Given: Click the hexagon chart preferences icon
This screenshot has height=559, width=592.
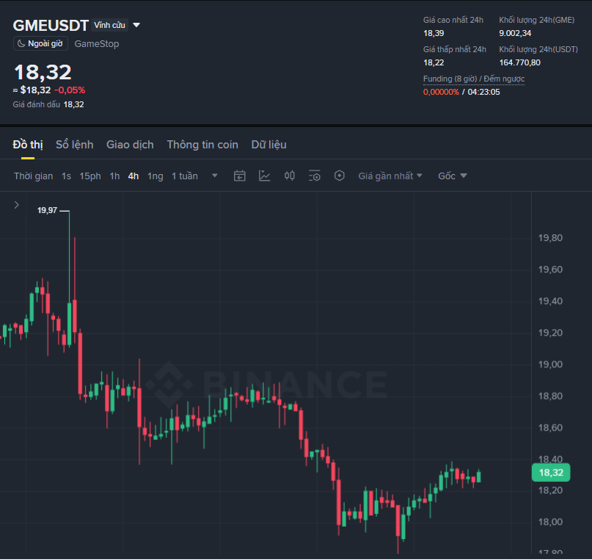Looking at the screenshot, I should tap(340, 176).
